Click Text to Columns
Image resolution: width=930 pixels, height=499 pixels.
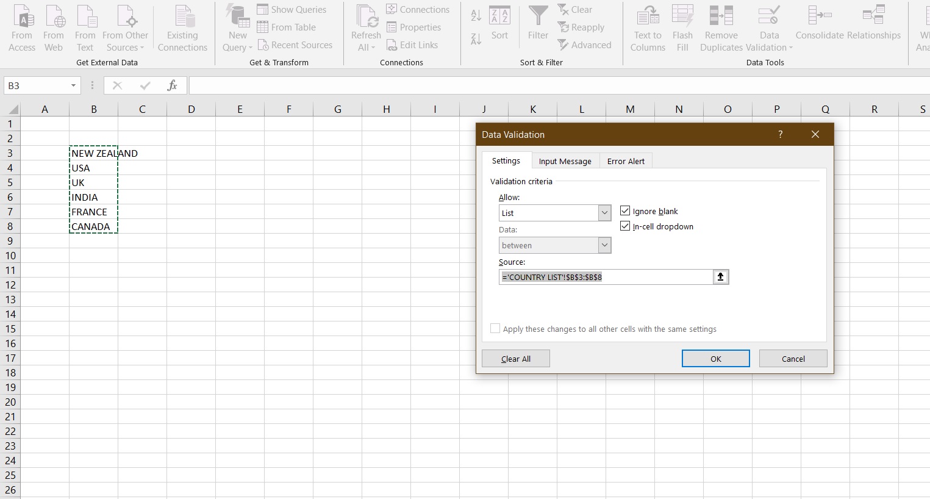tap(648, 28)
